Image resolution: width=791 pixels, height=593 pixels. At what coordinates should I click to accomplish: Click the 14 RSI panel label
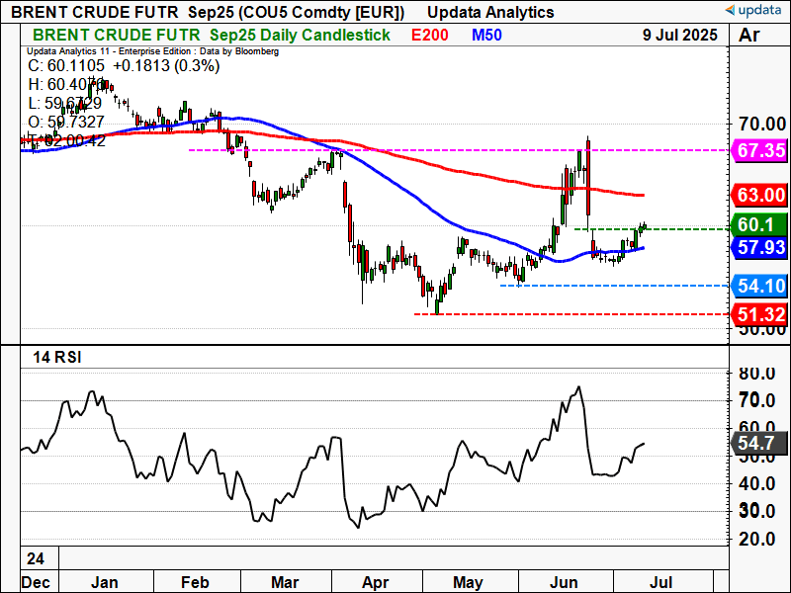(57, 357)
